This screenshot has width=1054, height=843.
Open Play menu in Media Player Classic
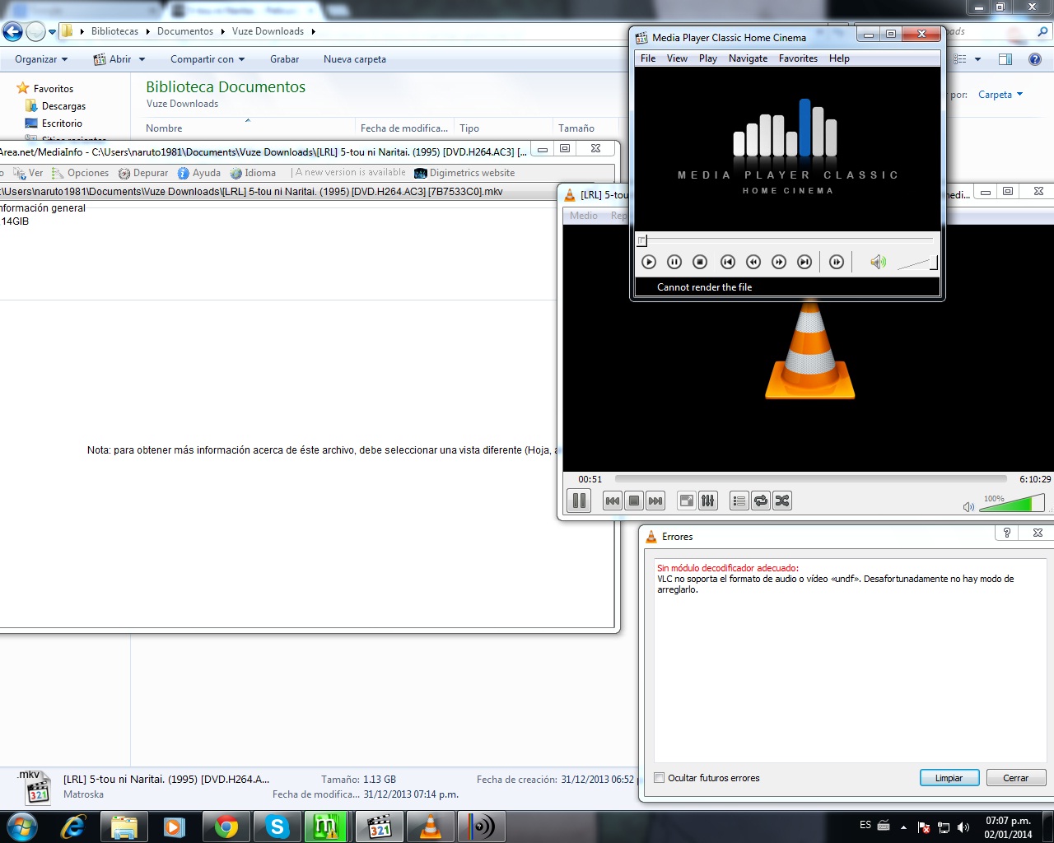(x=708, y=58)
